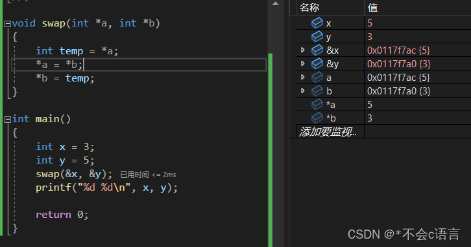Click the 值 column header
The image size is (471, 247).
click(418, 8)
